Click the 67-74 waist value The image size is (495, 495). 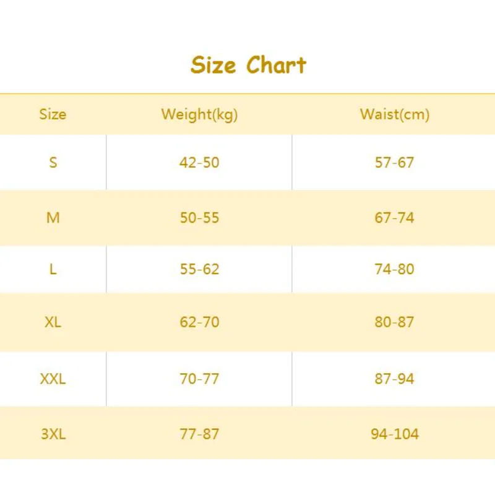pyautogui.click(x=394, y=218)
